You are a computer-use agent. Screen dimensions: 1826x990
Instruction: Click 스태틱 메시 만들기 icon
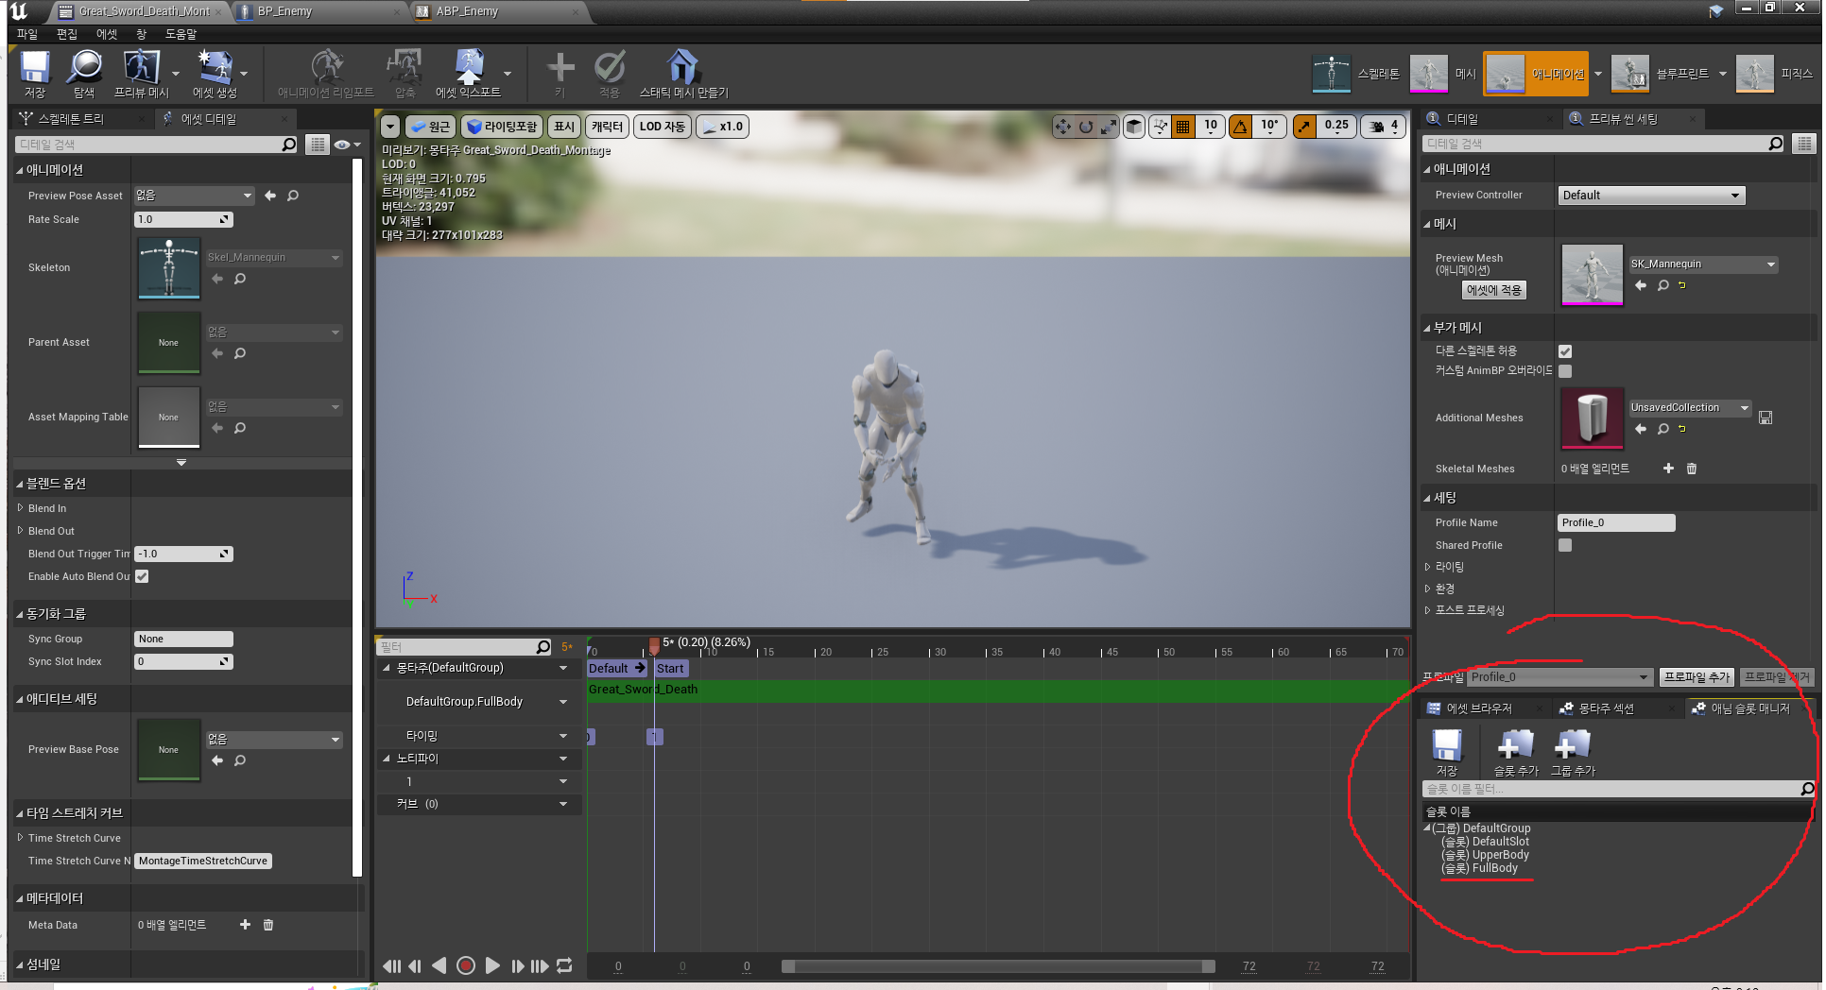pyautogui.click(x=683, y=74)
